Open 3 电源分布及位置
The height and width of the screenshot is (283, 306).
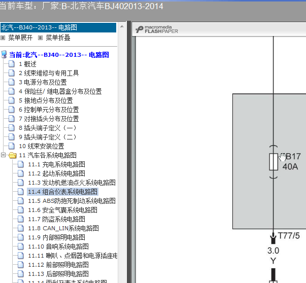(x=43, y=82)
